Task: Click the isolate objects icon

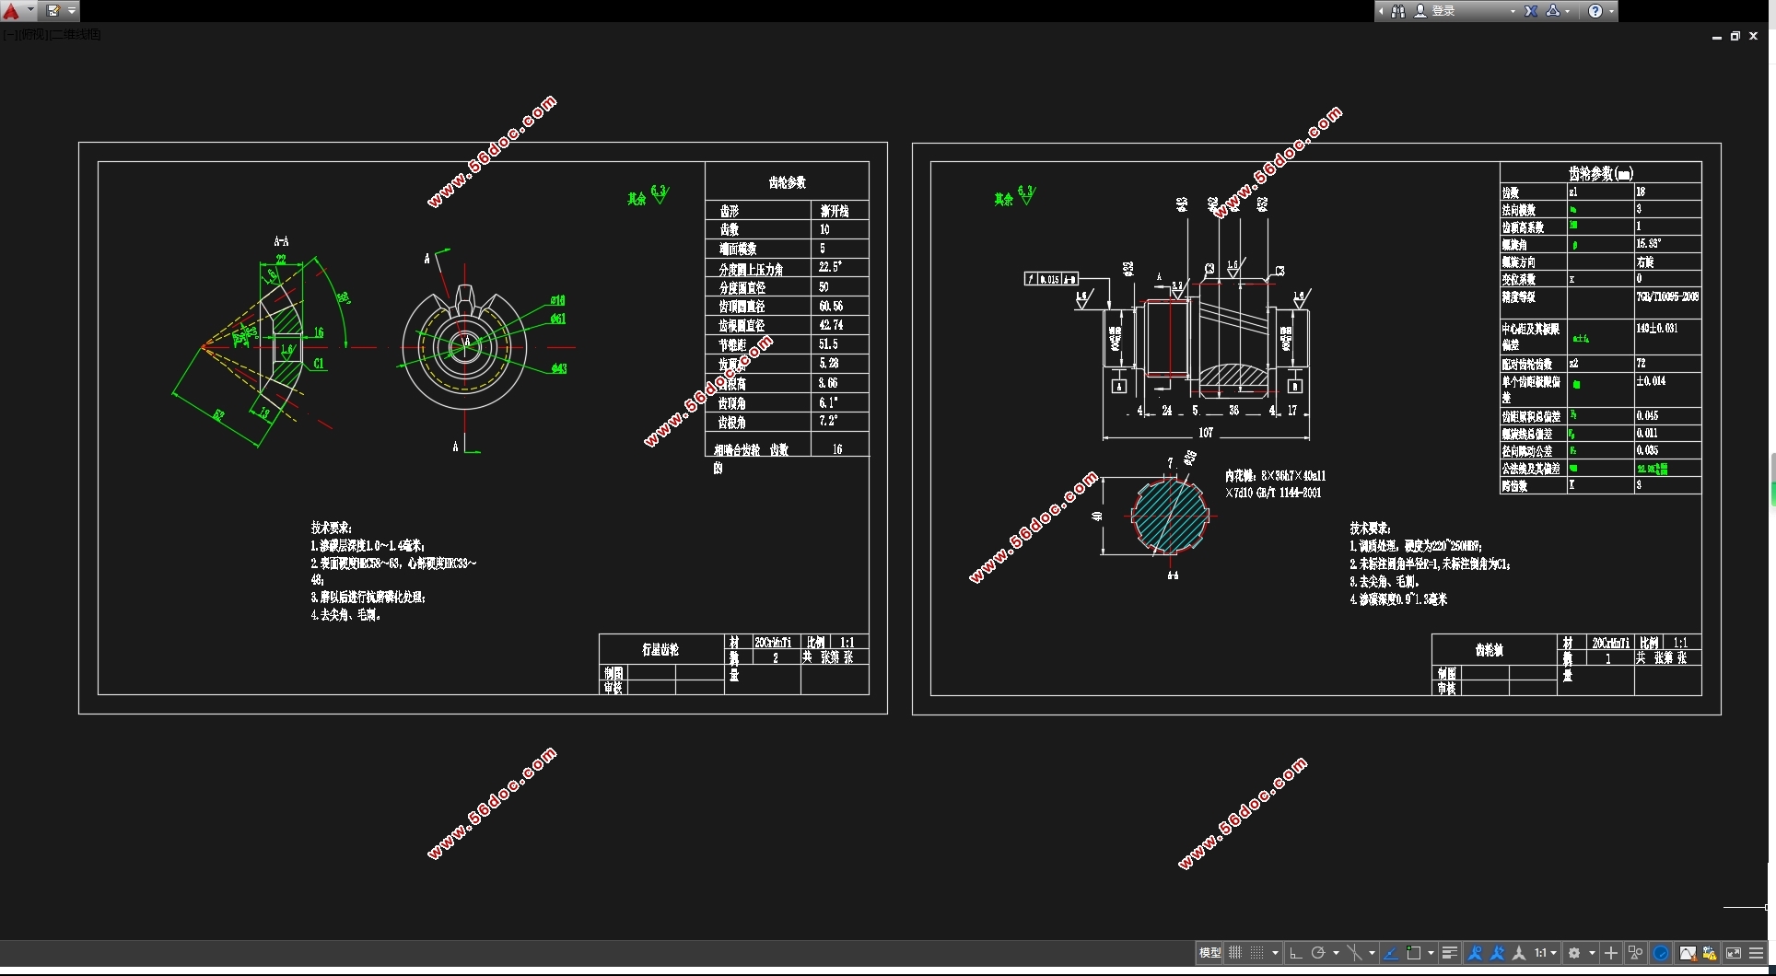Action: point(1636,953)
